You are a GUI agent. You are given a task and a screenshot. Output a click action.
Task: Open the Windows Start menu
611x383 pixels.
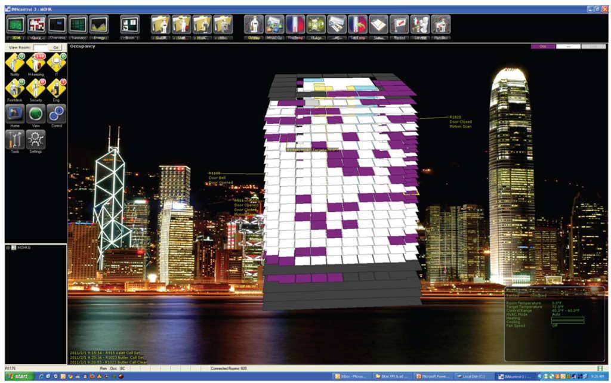coord(17,378)
